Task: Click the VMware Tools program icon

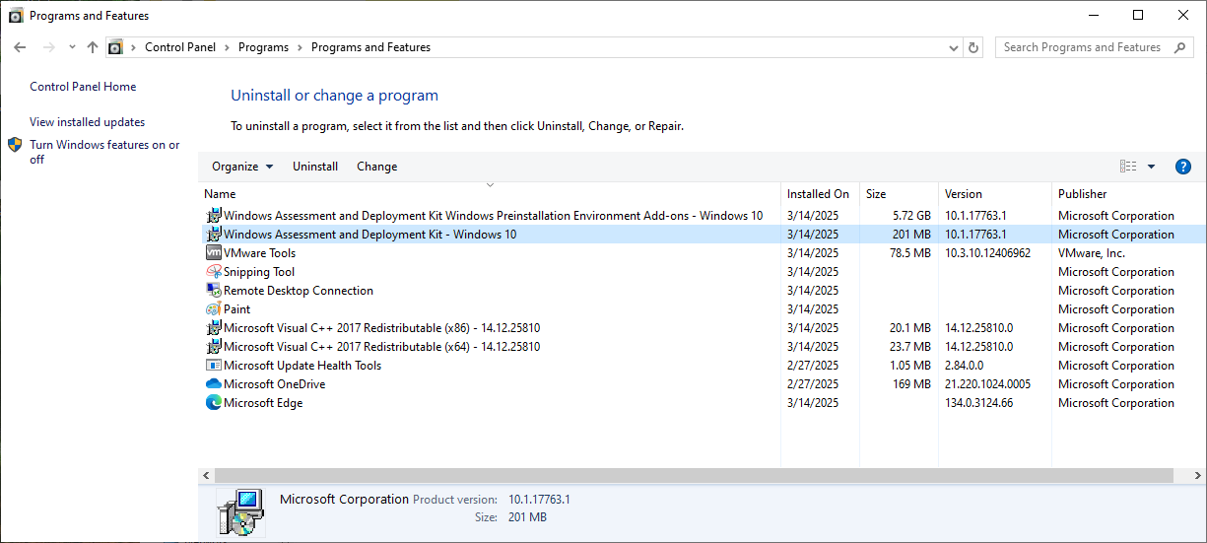Action: [x=214, y=253]
